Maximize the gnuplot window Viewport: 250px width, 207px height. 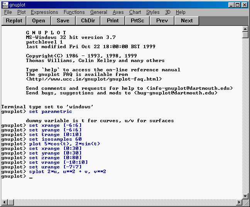(237, 5)
